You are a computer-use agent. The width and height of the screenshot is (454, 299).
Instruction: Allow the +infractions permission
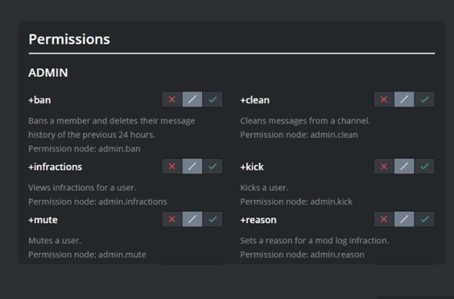coord(213,166)
